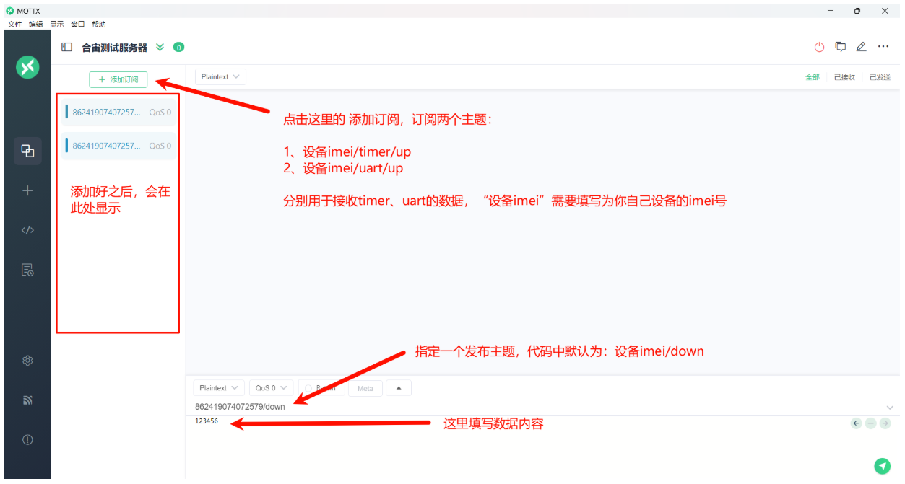Disconnect using the red power icon

pos(819,47)
